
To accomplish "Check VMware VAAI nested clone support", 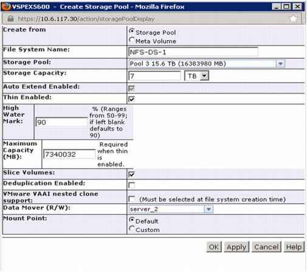I will pos(132,199).
